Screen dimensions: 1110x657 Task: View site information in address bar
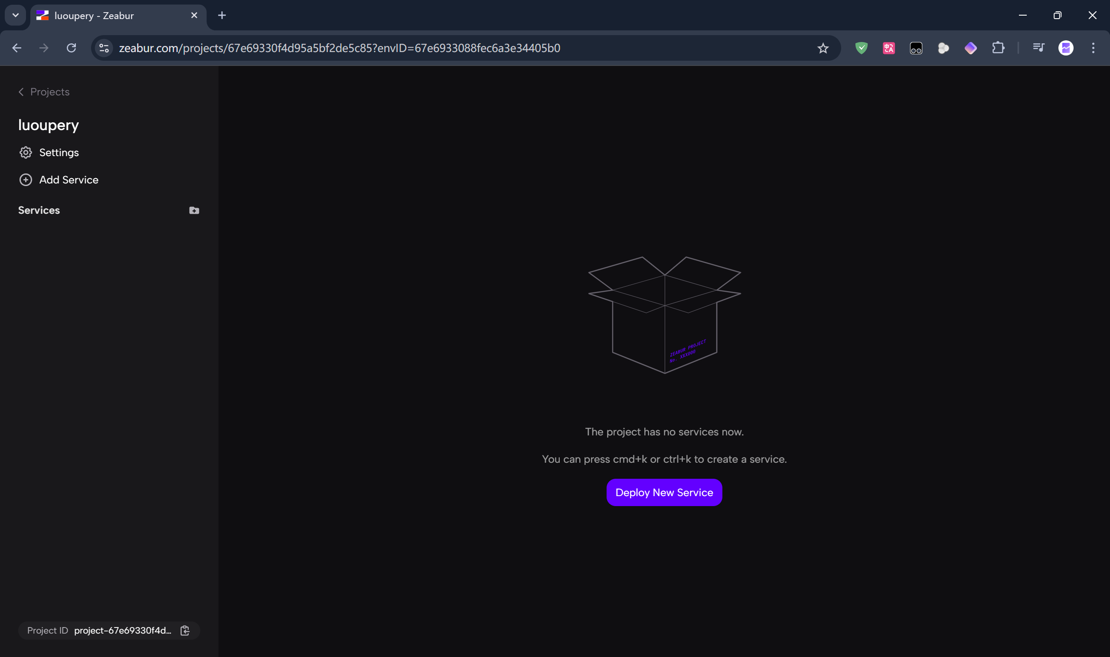coord(104,48)
